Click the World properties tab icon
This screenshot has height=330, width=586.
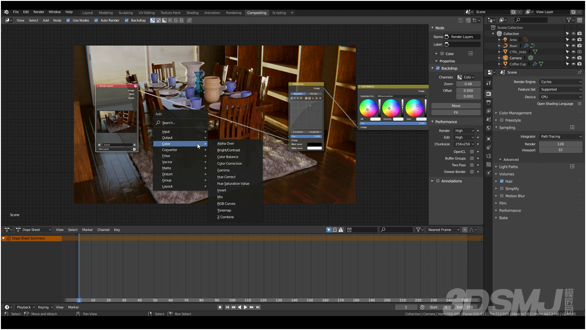(489, 128)
